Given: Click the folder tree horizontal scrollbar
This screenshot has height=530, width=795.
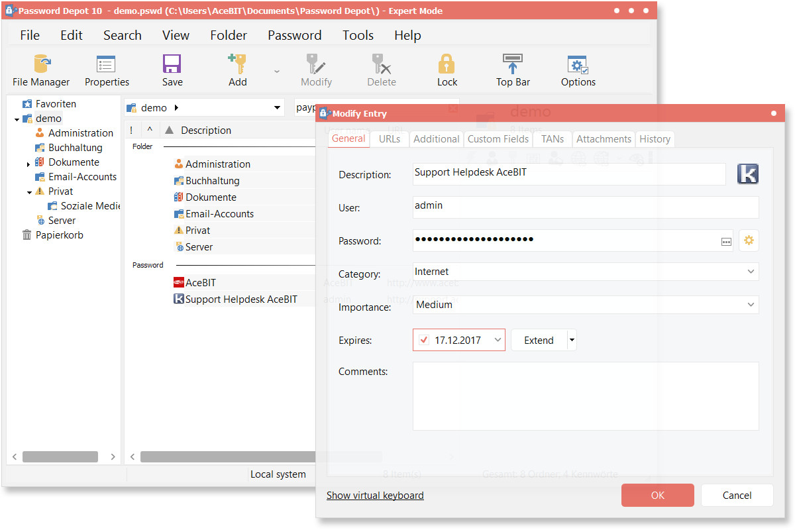Looking at the screenshot, I should coord(60,456).
